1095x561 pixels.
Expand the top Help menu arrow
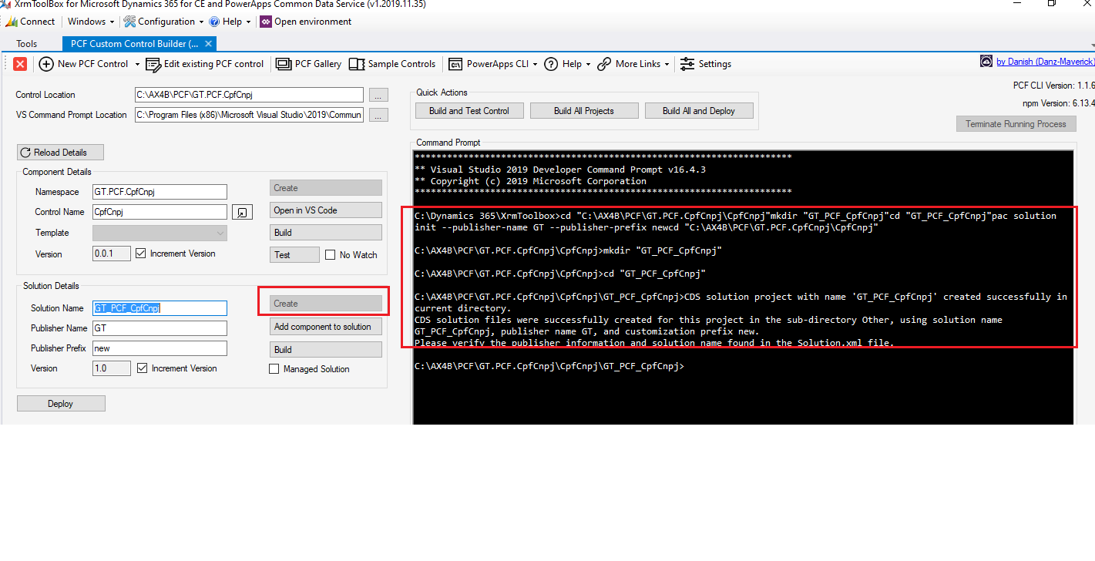[248, 22]
